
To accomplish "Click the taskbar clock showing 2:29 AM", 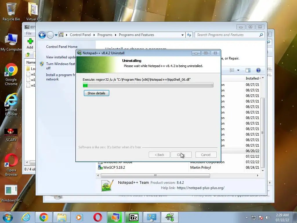I will click(x=282, y=217).
